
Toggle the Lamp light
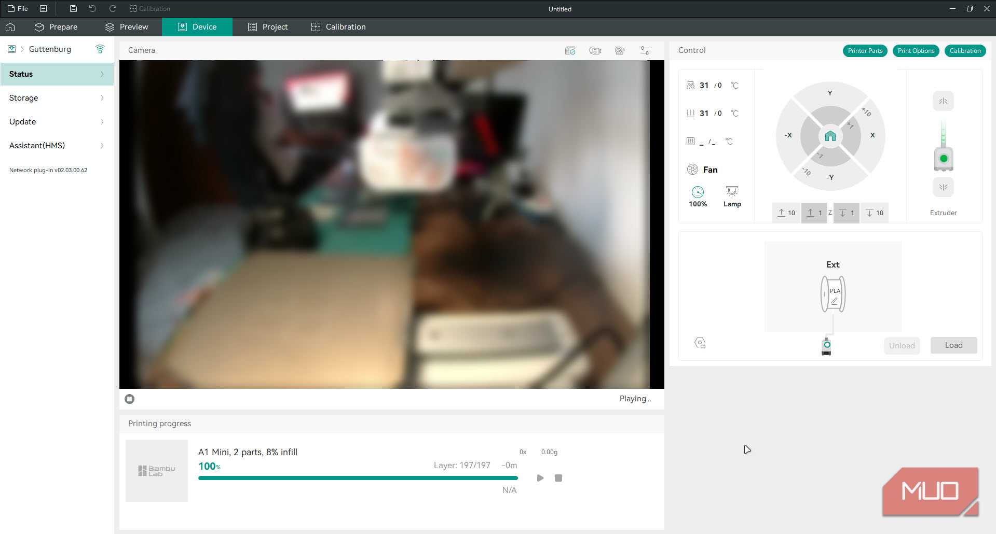pos(732,197)
